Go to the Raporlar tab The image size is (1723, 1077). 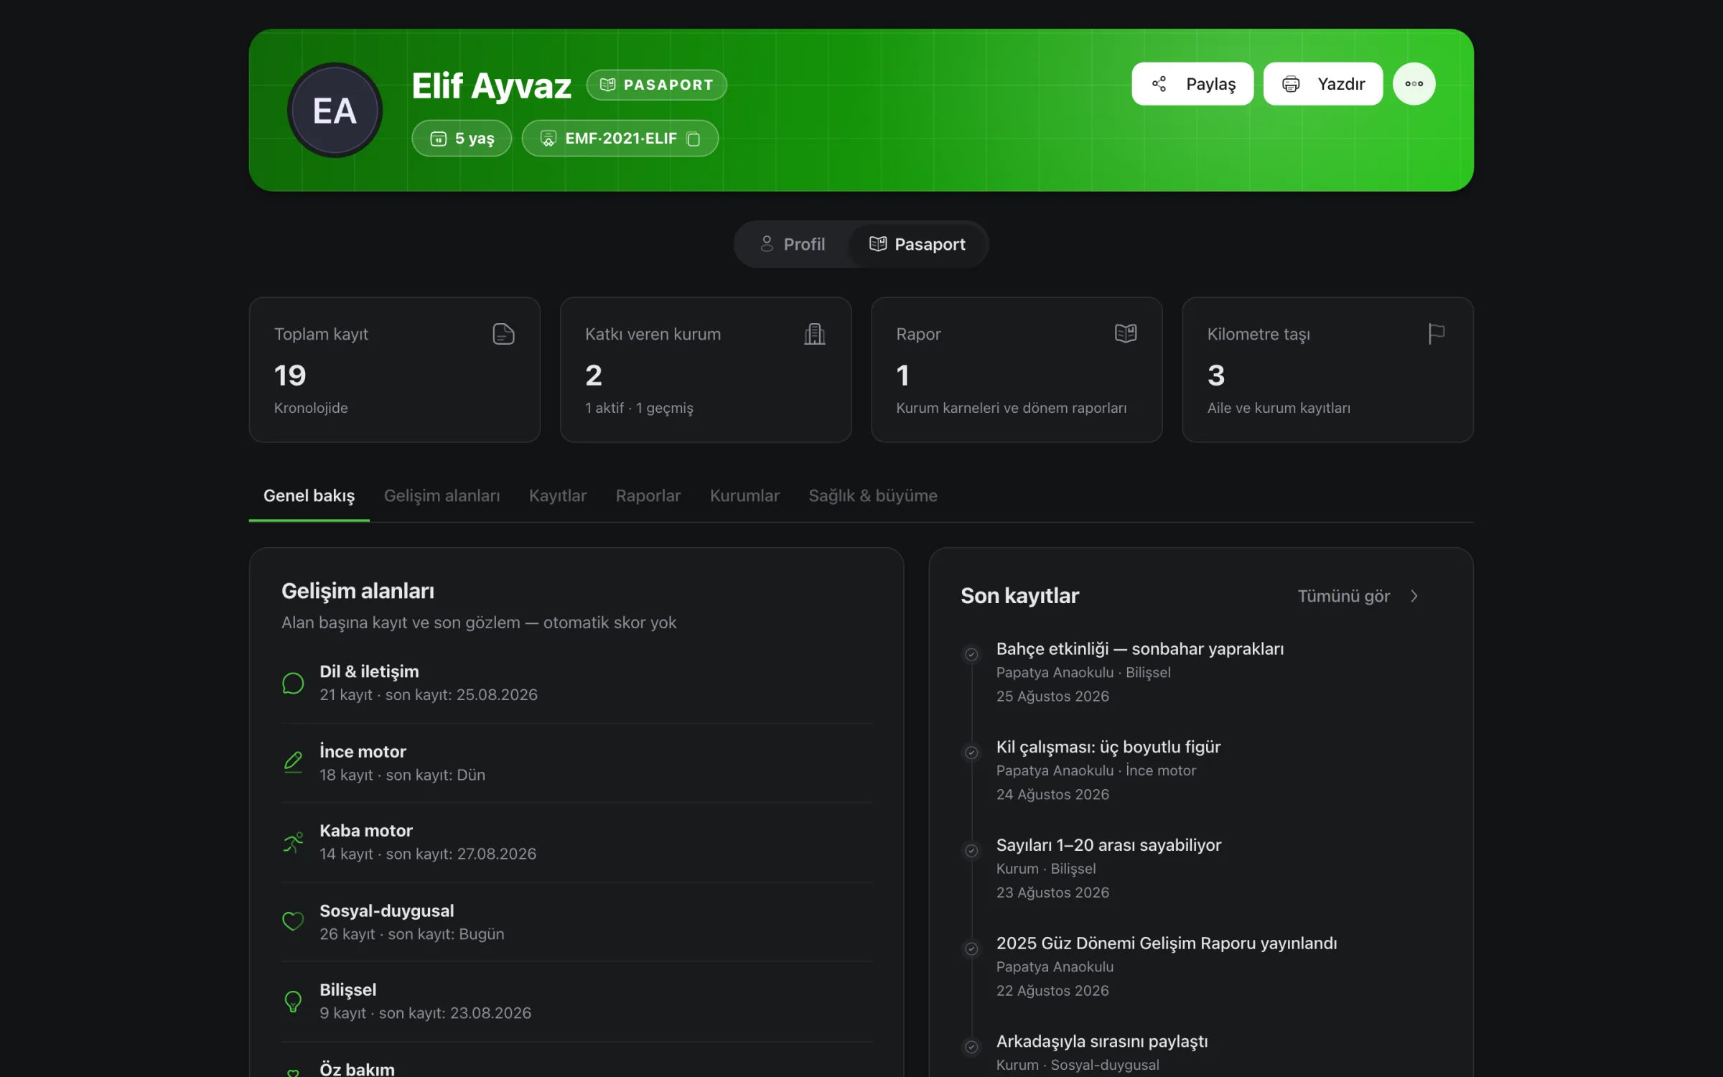[648, 495]
